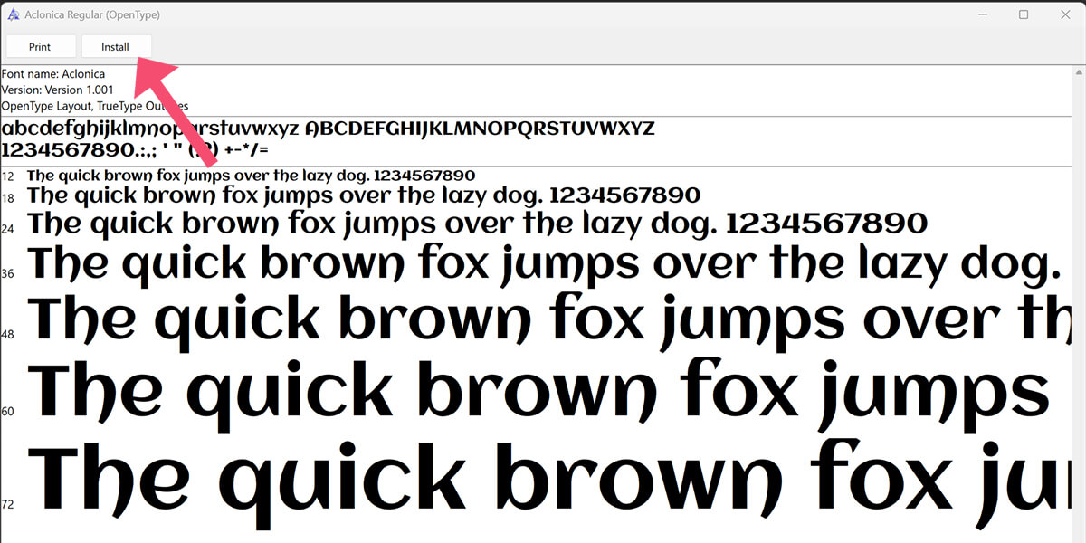Minimize the font viewer window
The height and width of the screenshot is (543, 1086).
point(982,14)
